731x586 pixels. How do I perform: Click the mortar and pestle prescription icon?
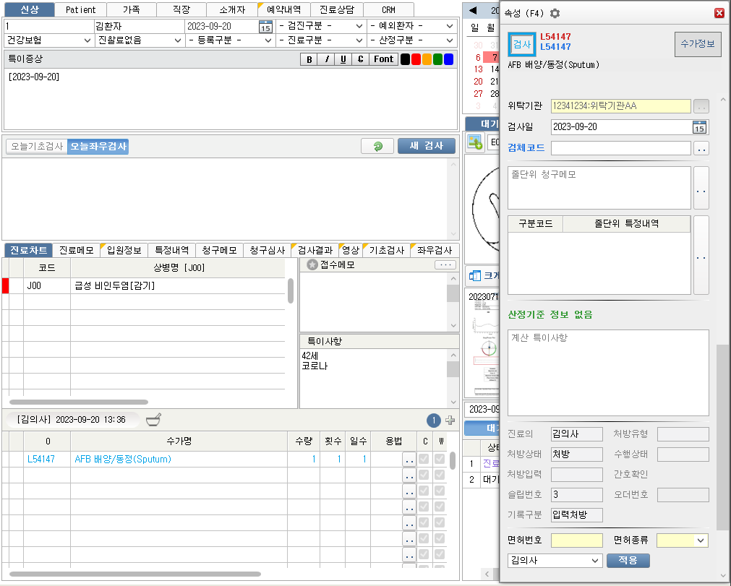[153, 420]
